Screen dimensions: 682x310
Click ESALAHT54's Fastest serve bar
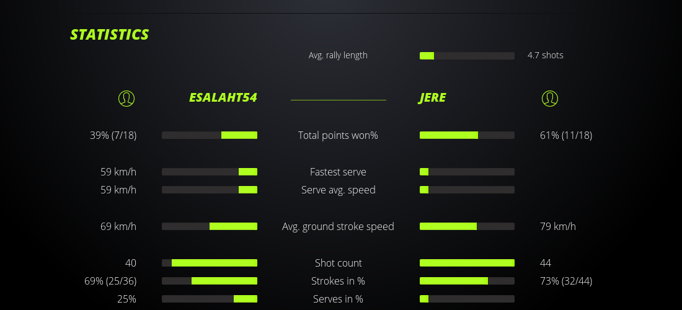[x=210, y=172]
